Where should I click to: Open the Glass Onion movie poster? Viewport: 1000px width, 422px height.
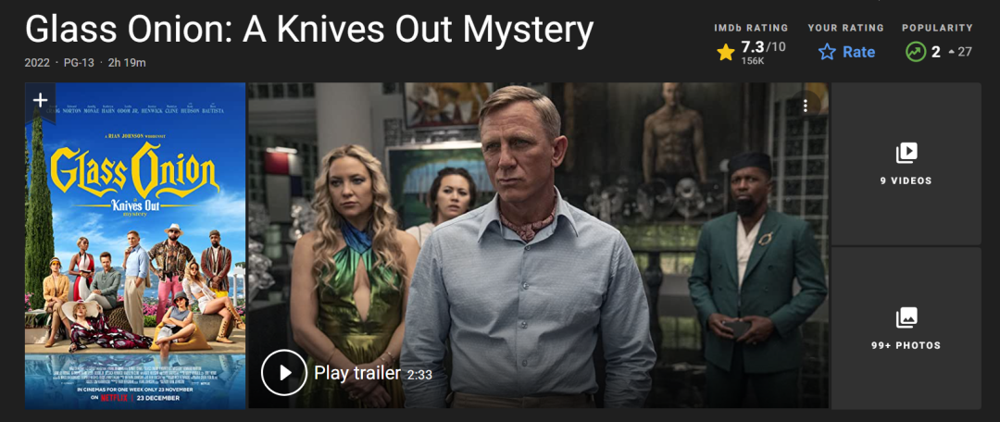point(135,245)
